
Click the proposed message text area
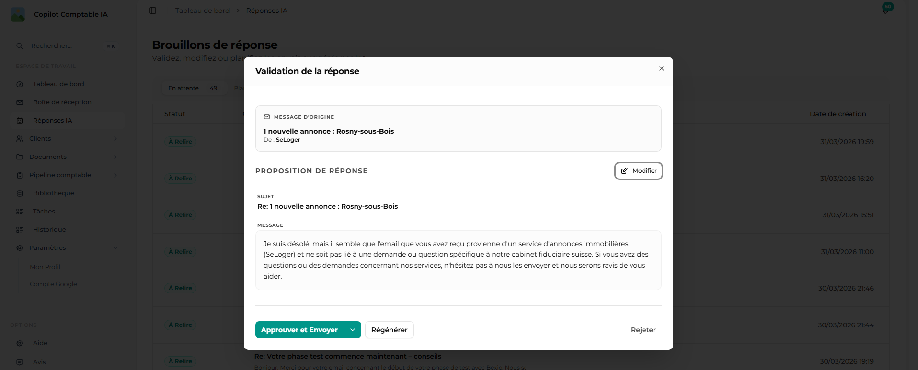(459, 260)
